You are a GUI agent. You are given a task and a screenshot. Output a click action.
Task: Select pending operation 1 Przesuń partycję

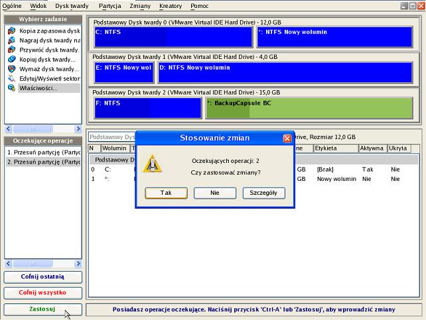click(44, 152)
